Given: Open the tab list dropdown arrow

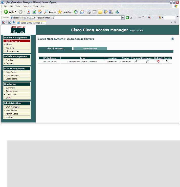Looking at the screenshot, I should tap(171, 22).
